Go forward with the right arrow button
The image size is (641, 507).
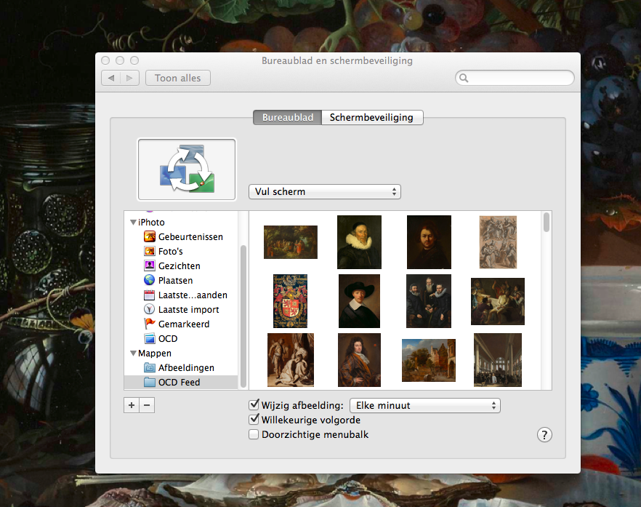tap(129, 78)
